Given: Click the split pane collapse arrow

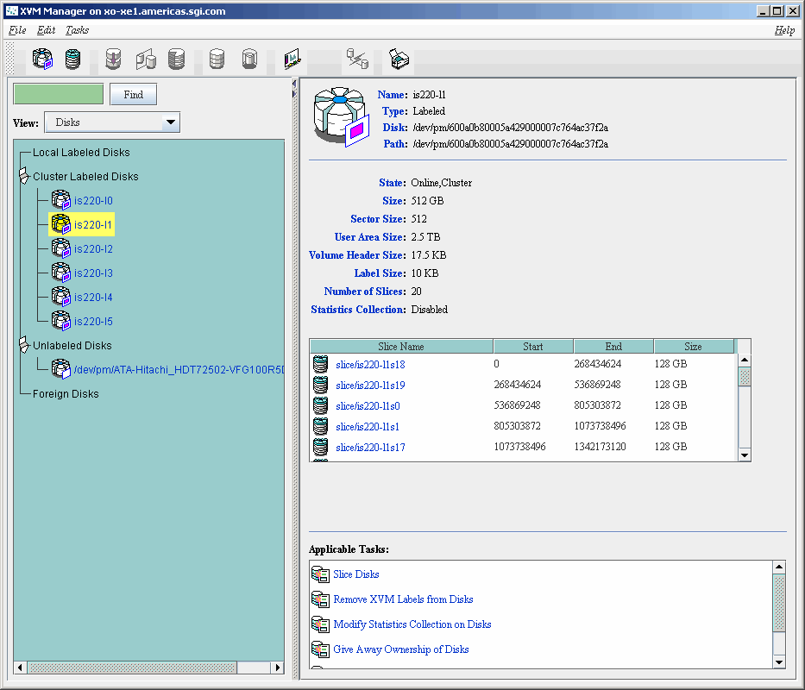Looking at the screenshot, I should pyautogui.click(x=294, y=84).
